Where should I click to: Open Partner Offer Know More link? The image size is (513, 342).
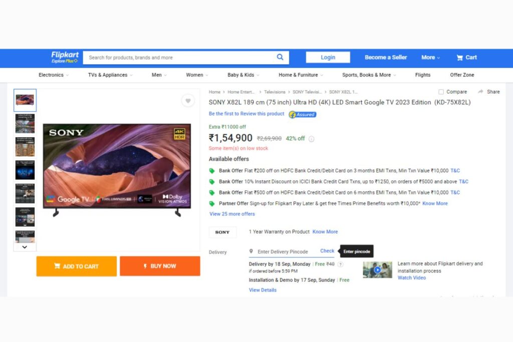pyautogui.click(x=435, y=203)
